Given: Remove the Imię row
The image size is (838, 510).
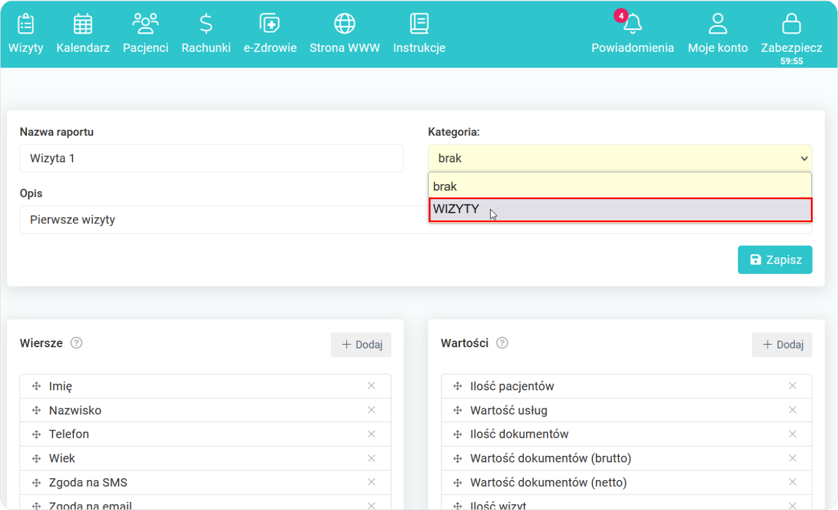Looking at the screenshot, I should pos(371,386).
